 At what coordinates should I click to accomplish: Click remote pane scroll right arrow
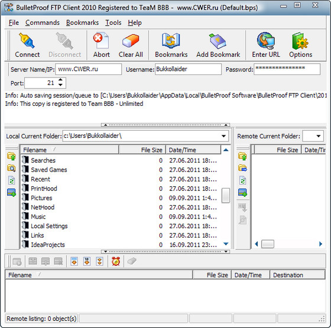pyautogui.click(x=320, y=244)
